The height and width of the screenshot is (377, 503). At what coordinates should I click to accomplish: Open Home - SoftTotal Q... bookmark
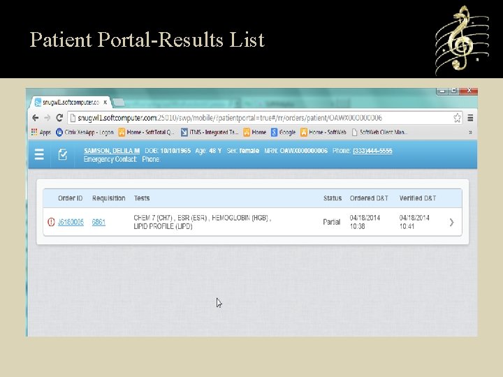pyautogui.click(x=146, y=132)
